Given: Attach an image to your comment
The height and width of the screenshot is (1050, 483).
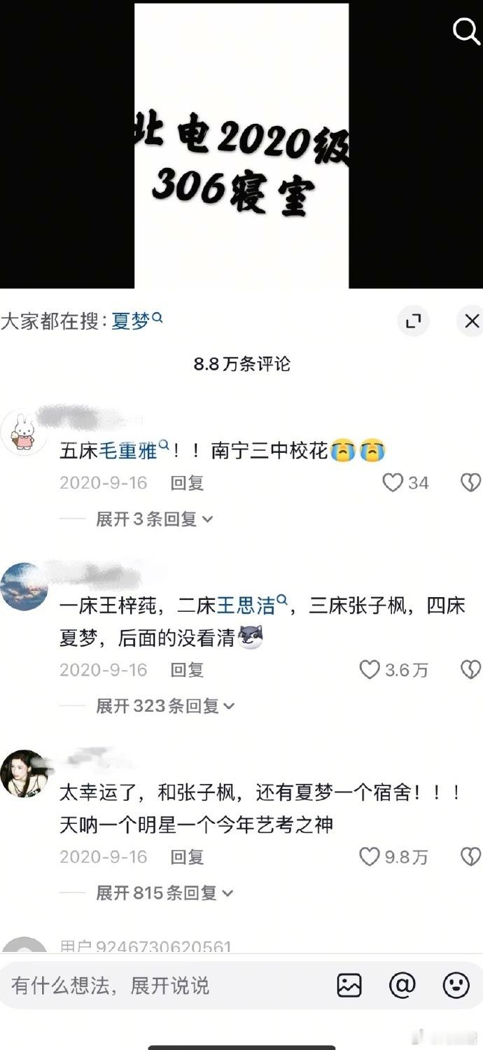Looking at the screenshot, I should 349,986.
